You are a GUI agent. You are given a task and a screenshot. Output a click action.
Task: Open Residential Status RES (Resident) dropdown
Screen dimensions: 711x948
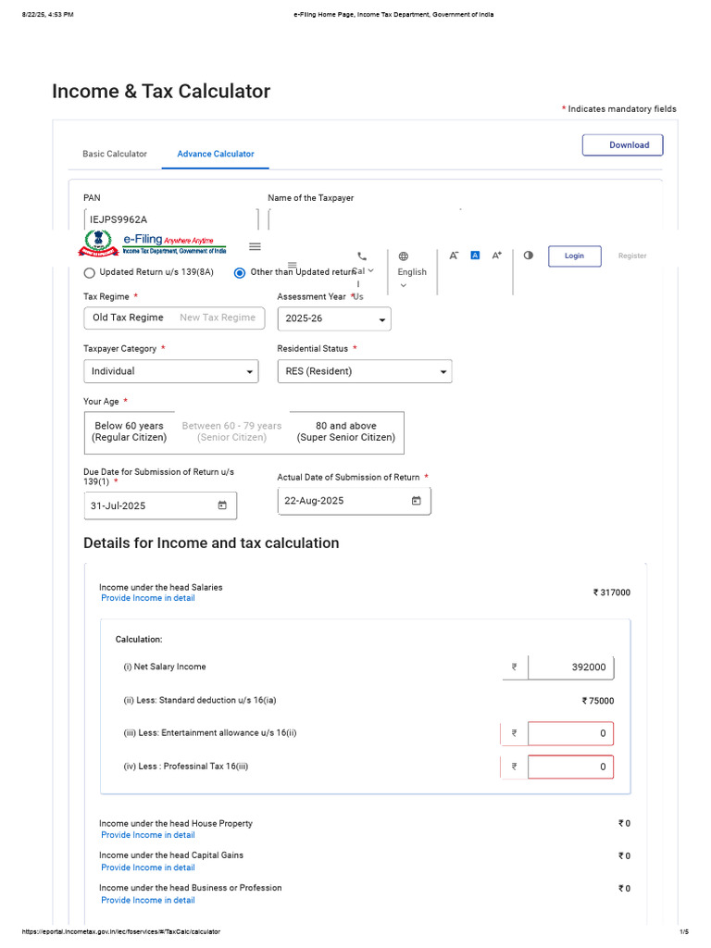tap(365, 371)
